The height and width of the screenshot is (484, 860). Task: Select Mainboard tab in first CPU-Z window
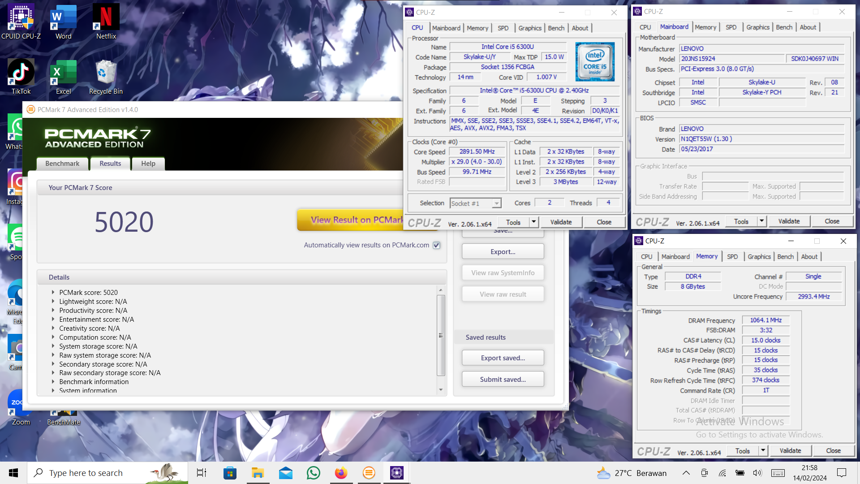(x=446, y=28)
